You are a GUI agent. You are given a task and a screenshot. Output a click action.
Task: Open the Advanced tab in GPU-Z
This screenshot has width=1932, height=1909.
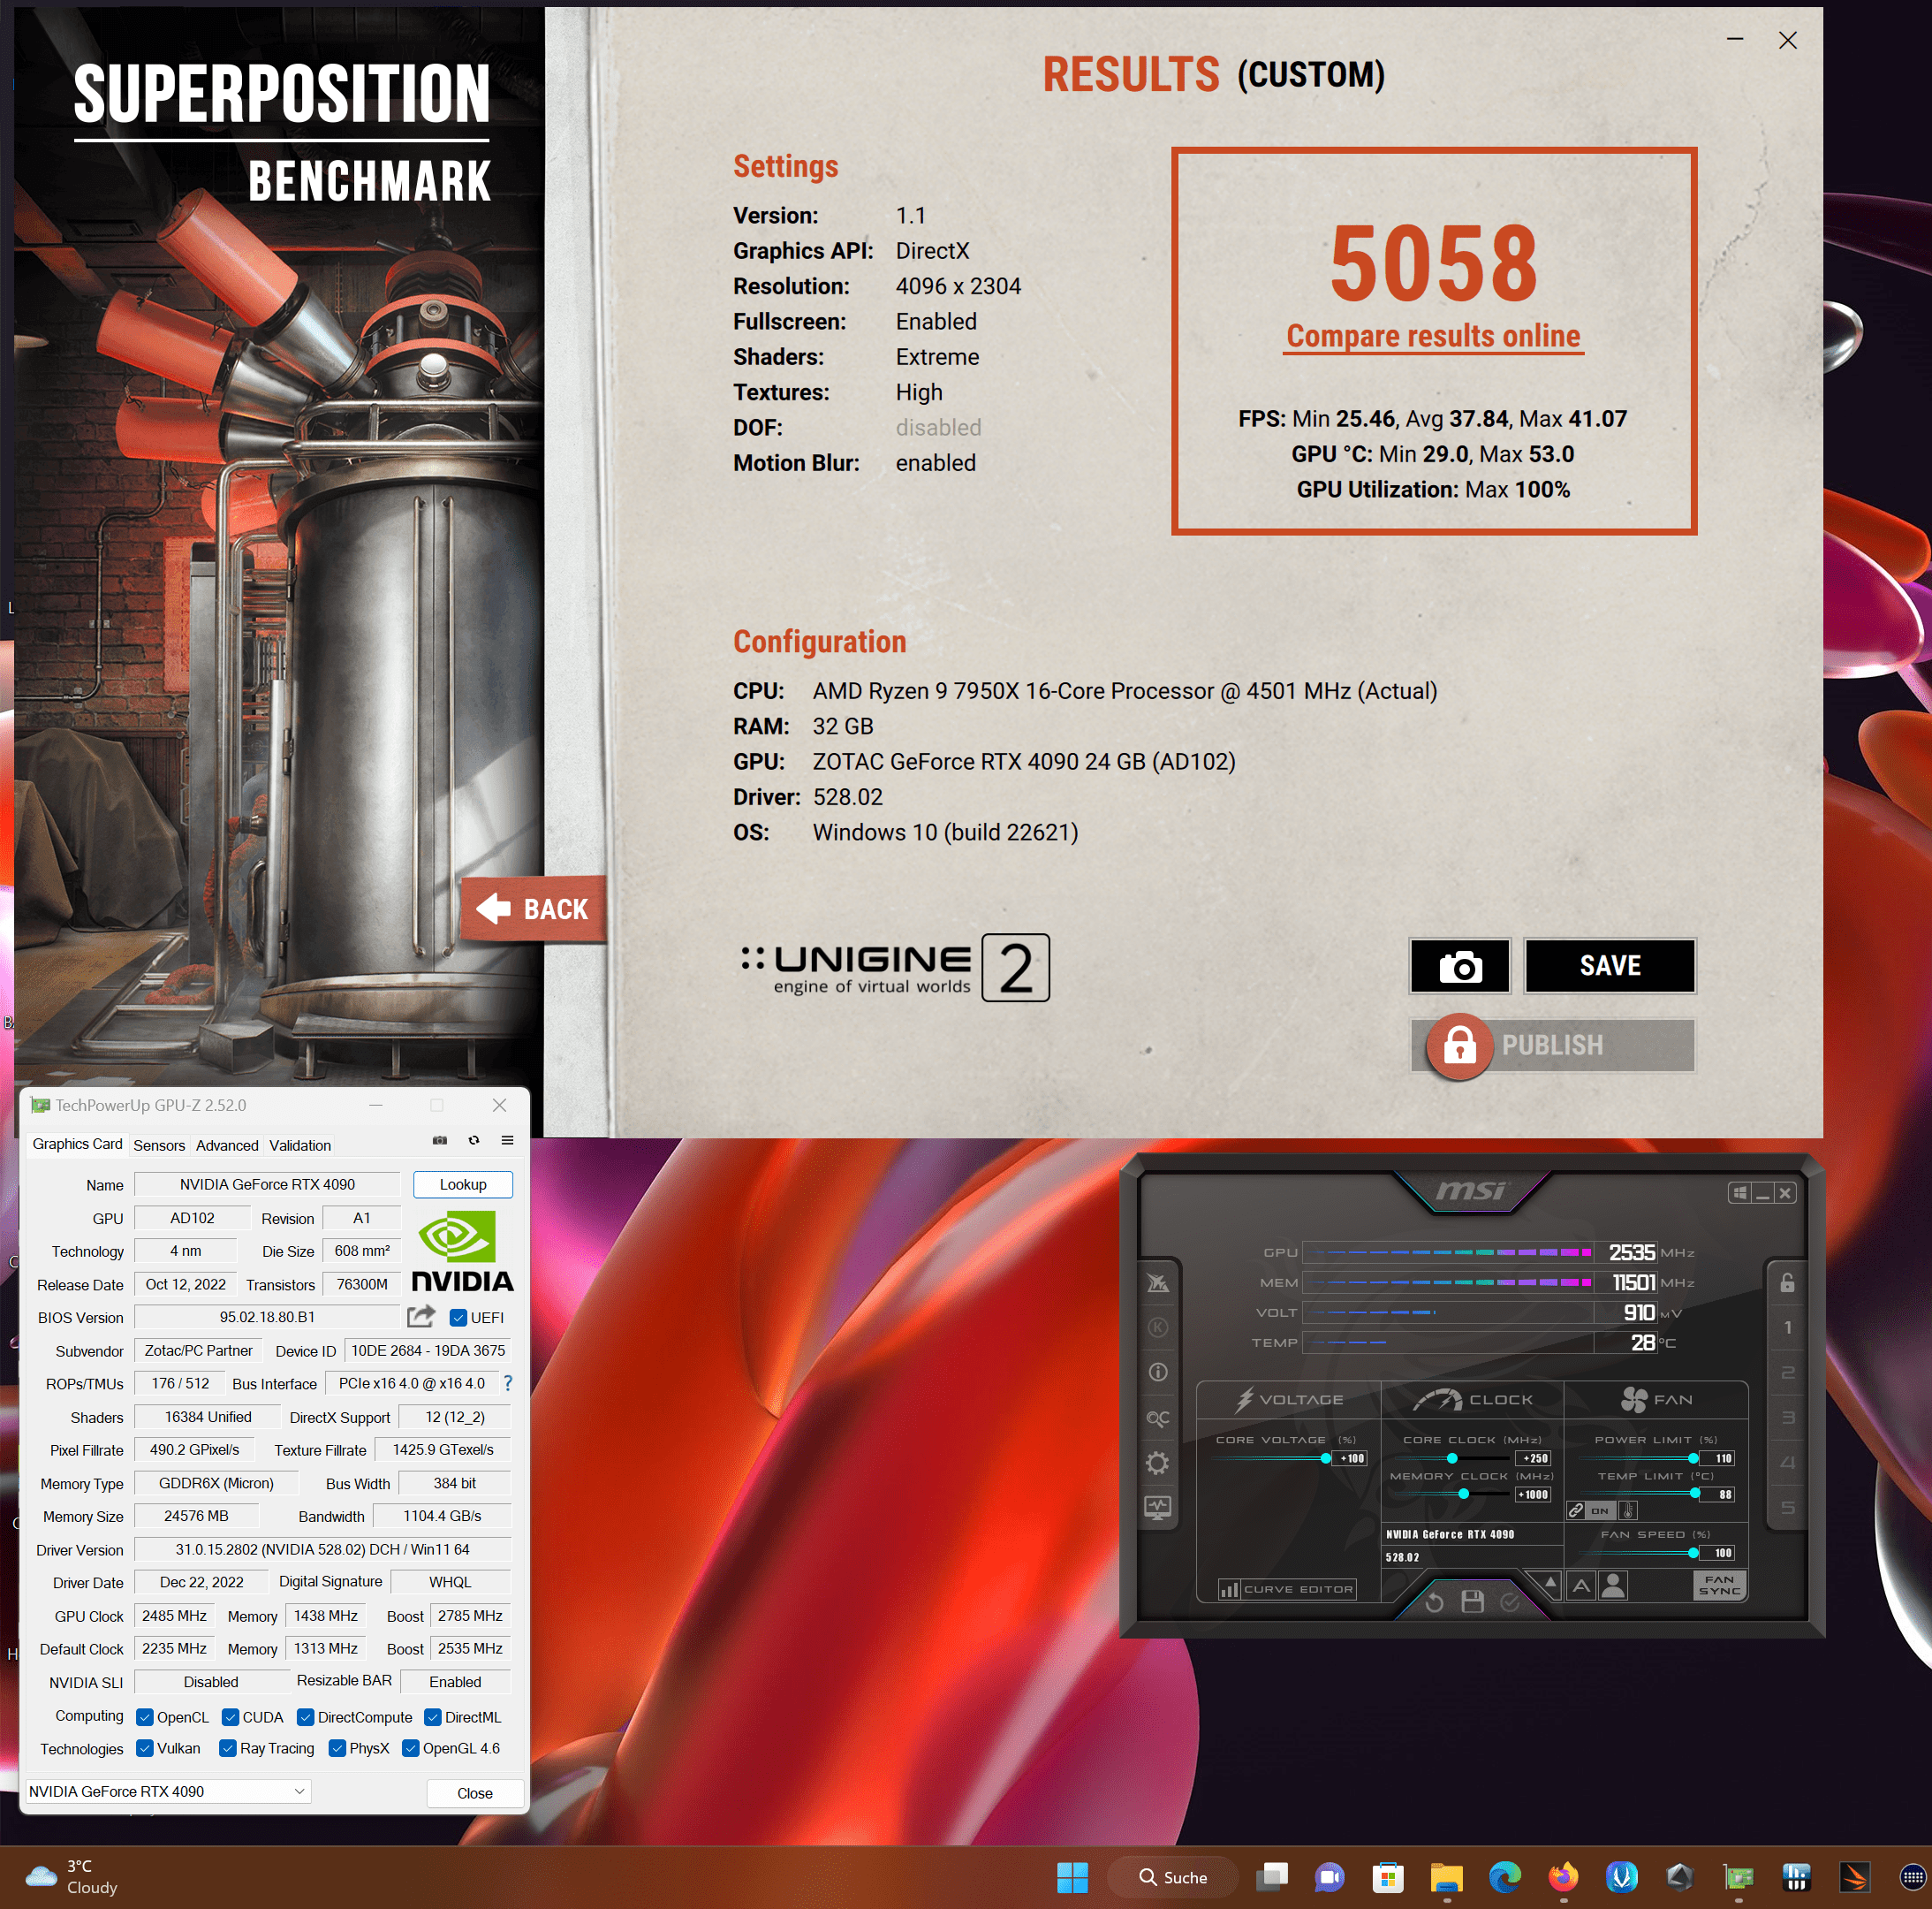coord(227,1145)
